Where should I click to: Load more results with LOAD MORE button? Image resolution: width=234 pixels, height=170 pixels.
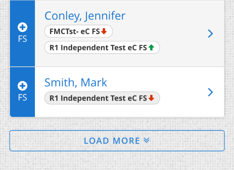pos(117,140)
